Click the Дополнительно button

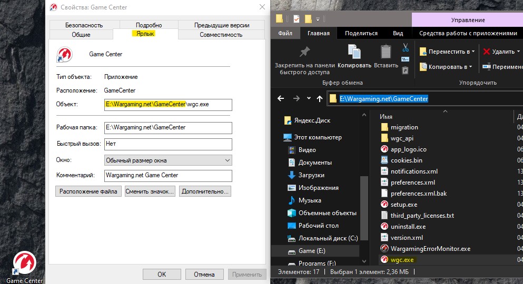tap(205, 191)
